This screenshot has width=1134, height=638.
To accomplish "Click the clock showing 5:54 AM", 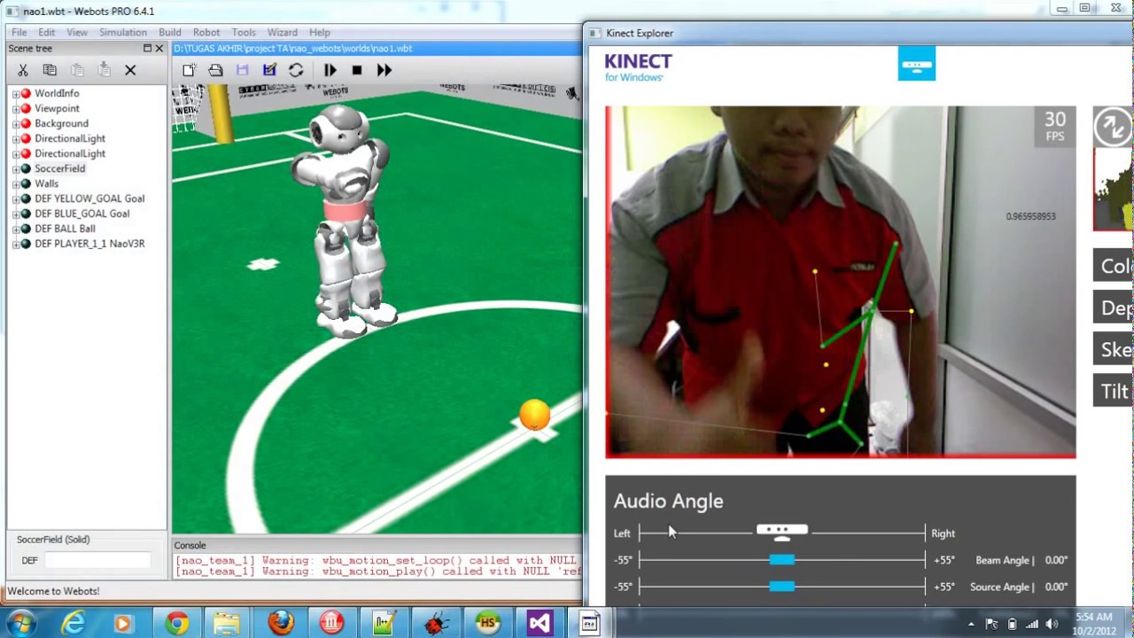I will (1093, 618).
